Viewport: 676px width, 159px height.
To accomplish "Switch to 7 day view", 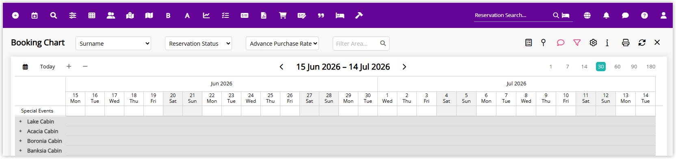I will [x=568, y=67].
